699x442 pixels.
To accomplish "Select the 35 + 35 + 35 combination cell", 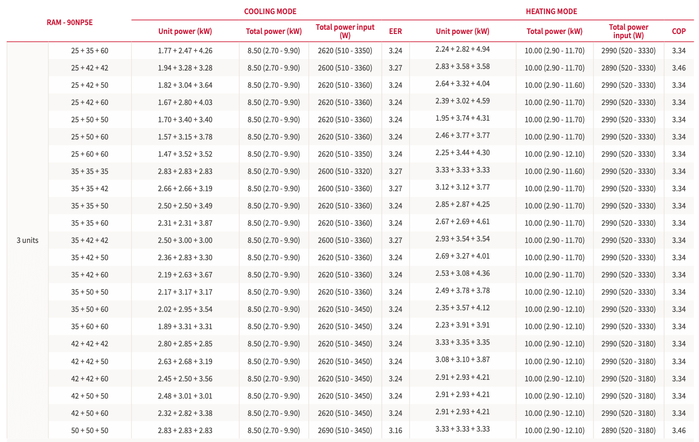I will pyautogui.click(x=90, y=171).
